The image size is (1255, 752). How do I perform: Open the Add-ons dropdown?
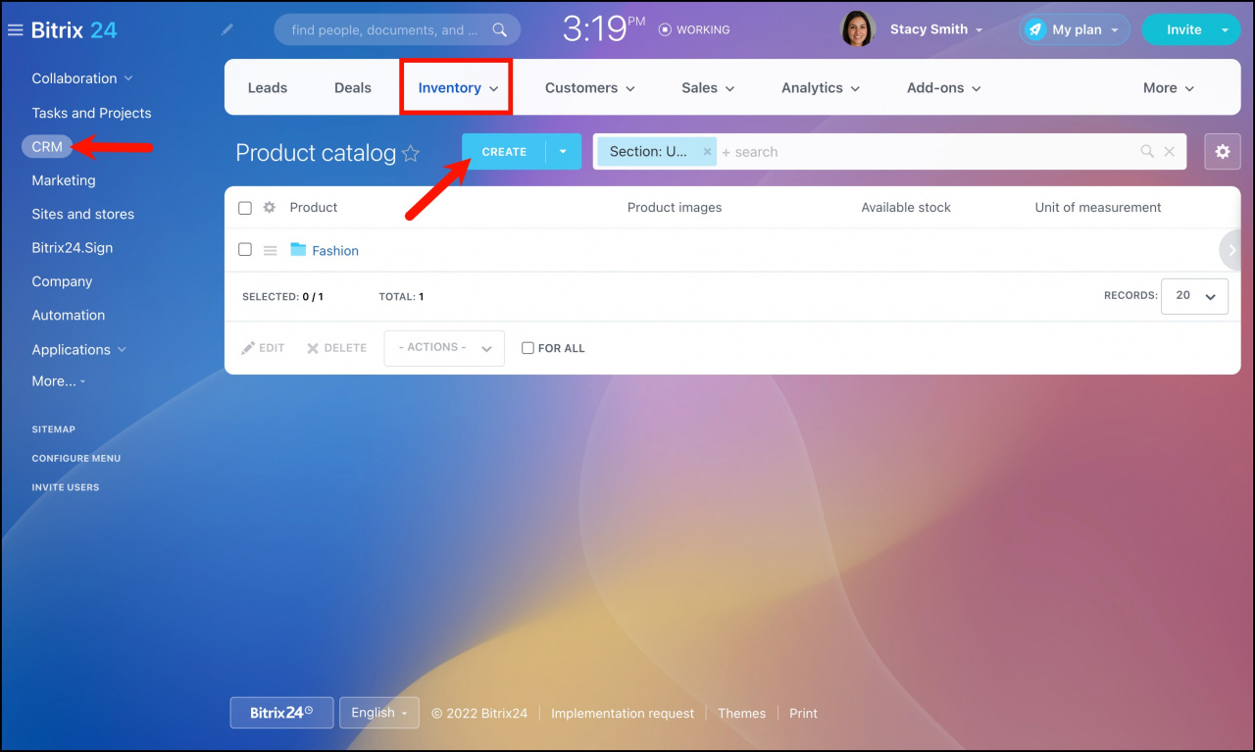pyautogui.click(x=944, y=88)
